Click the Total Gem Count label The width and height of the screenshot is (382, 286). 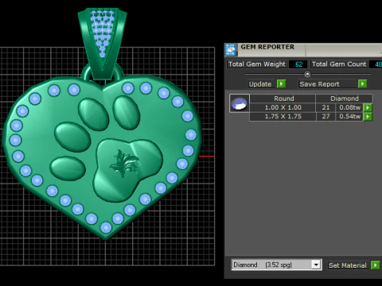339,64
